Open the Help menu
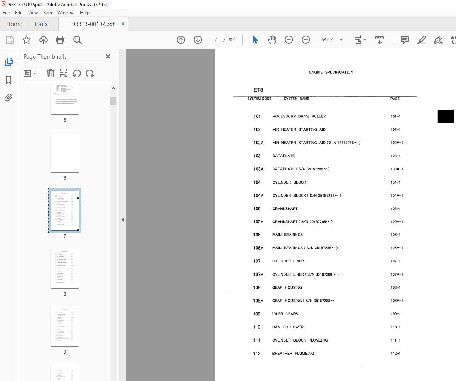The width and height of the screenshot is (456, 381). pyautogui.click(x=84, y=13)
